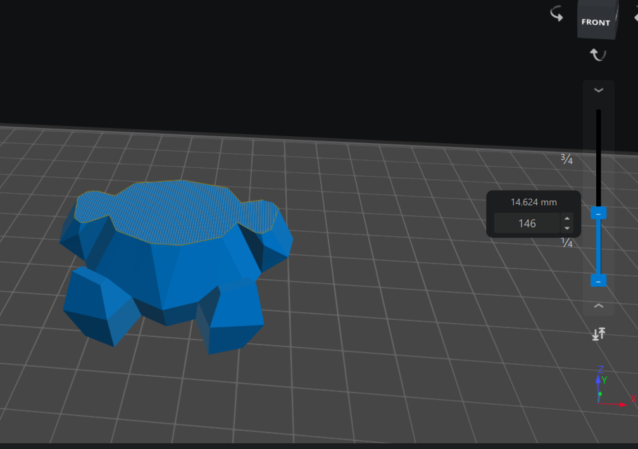Toggle the layer order swap icon
Screen dimensions: 638x449
tap(599, 334)
